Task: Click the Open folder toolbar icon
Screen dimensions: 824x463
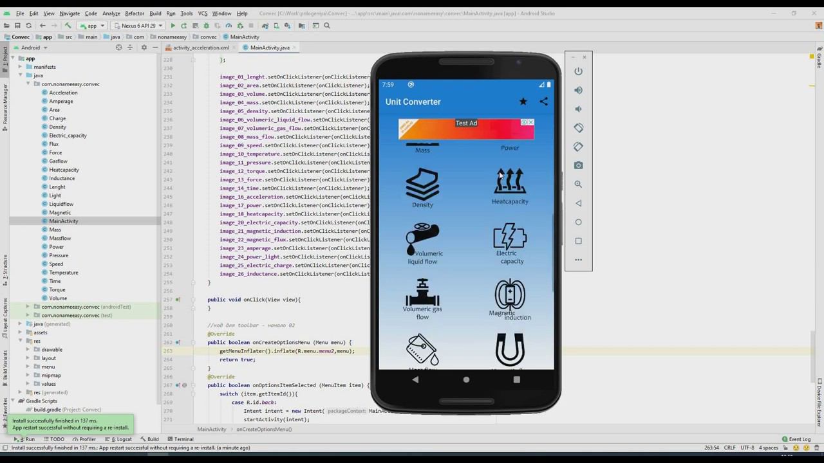Action: [7, 26]
